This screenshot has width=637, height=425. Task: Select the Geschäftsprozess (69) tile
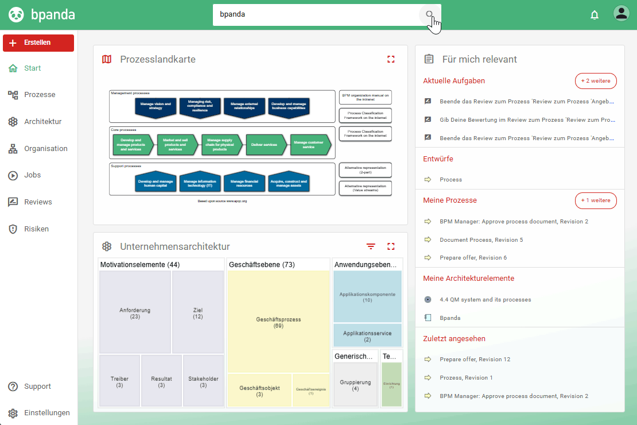279,322
